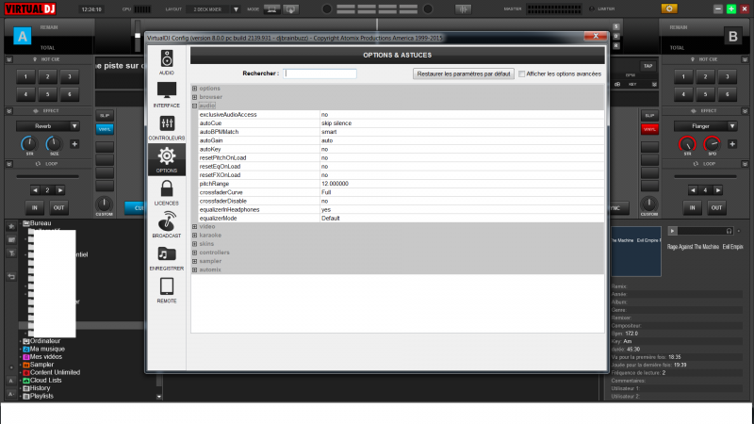
Task: Open the Licences padlock section
Action: 167,192
